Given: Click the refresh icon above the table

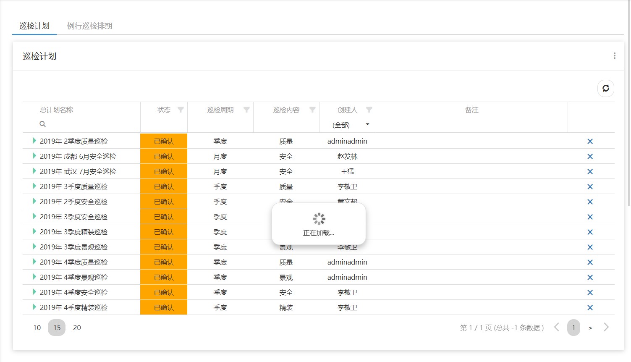Looking at the screenshot, I should [x=605, y=88].
